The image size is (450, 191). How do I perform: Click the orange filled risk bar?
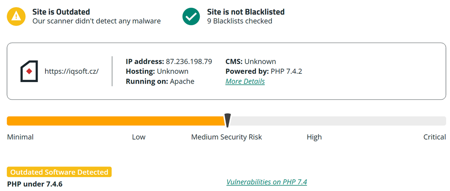(x=115, y=121)
